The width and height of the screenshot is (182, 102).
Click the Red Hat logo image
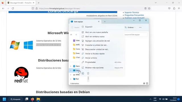coord(21,75)
